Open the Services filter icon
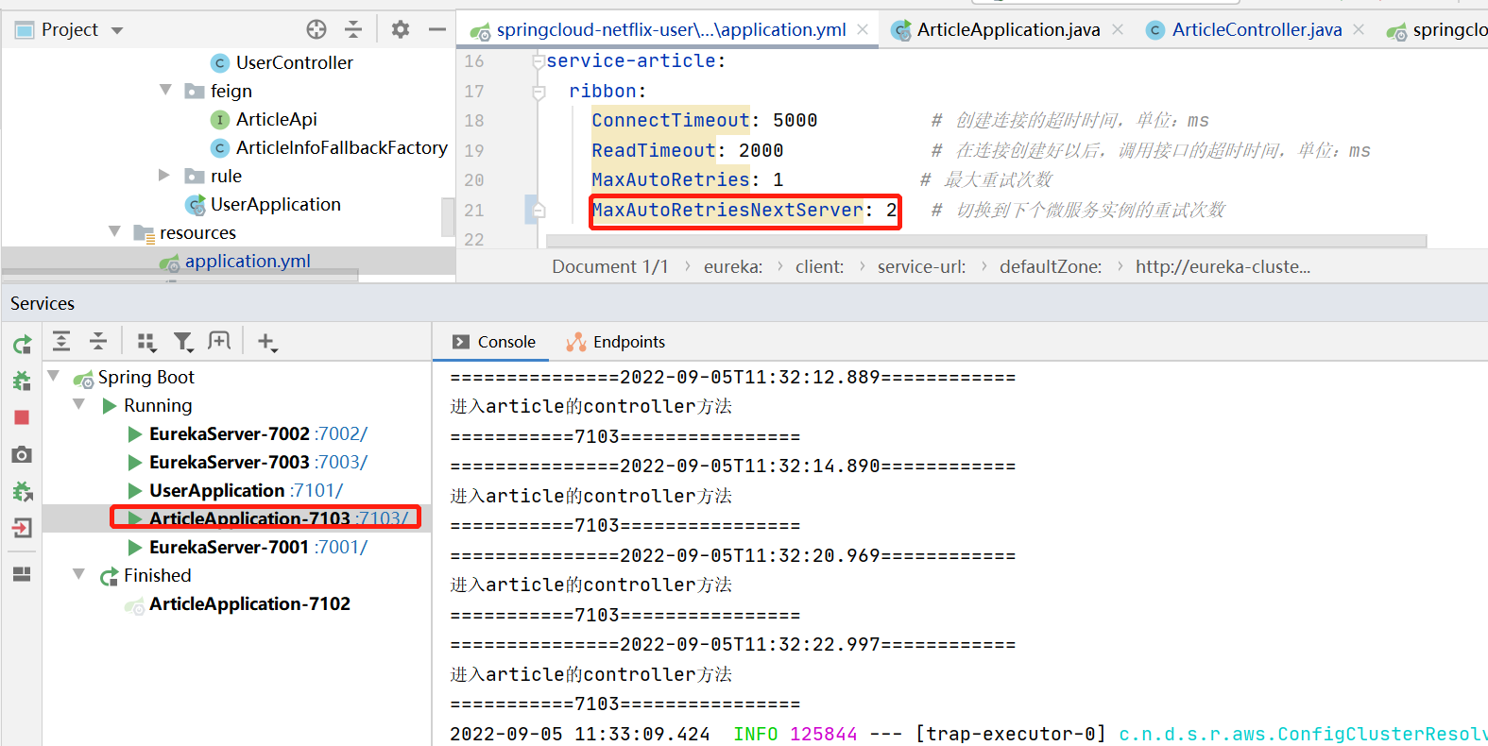The width and height of the screenshot is (1488, 746). [x=183, y=342]
